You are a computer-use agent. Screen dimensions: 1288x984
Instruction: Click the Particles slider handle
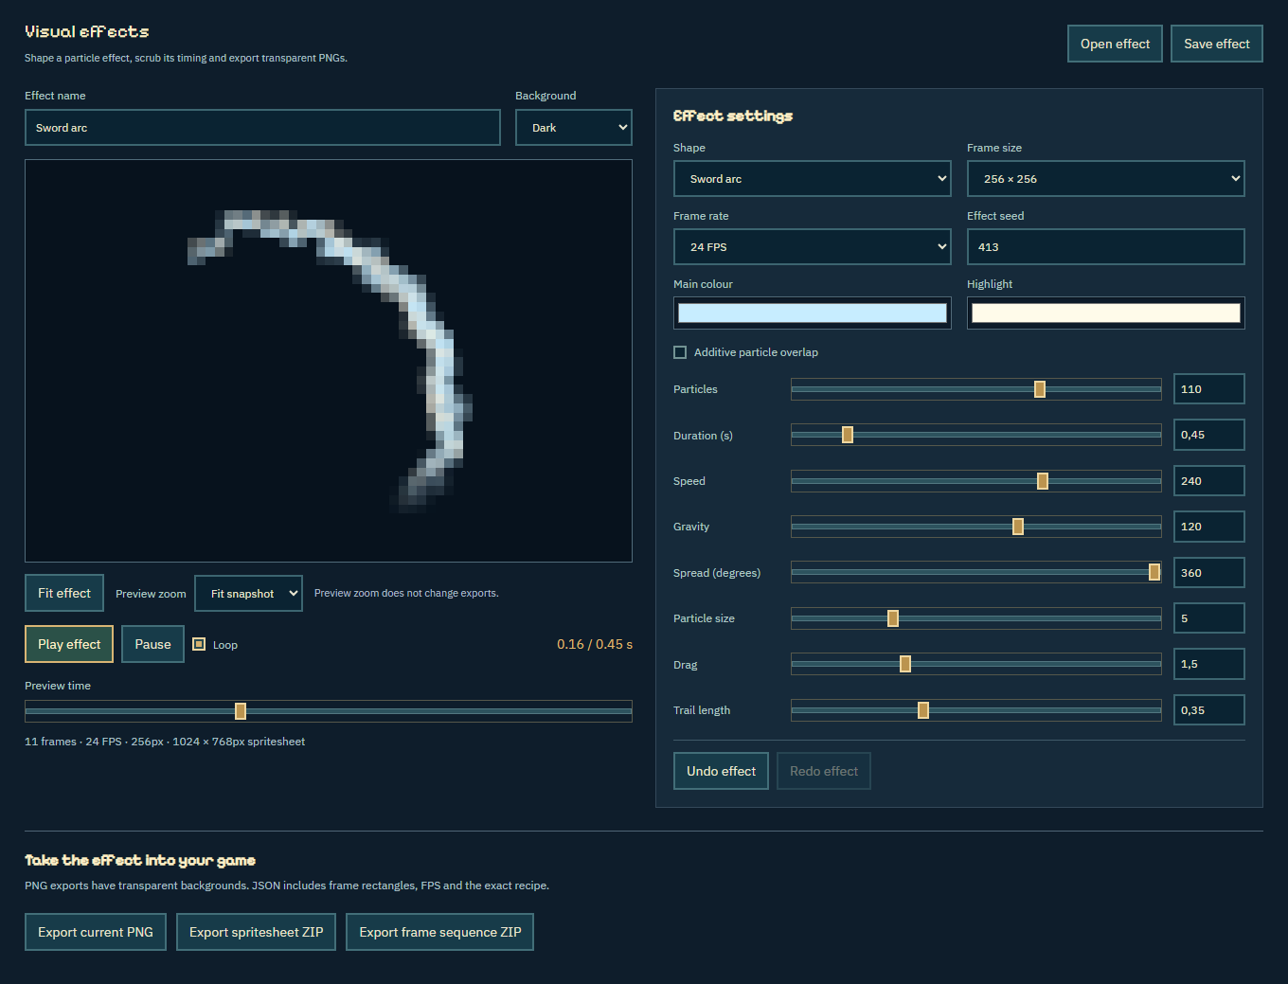click(x=1040, y=389)
